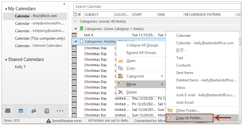Open Mail view in navigation bar

click(x=8, y=111)
